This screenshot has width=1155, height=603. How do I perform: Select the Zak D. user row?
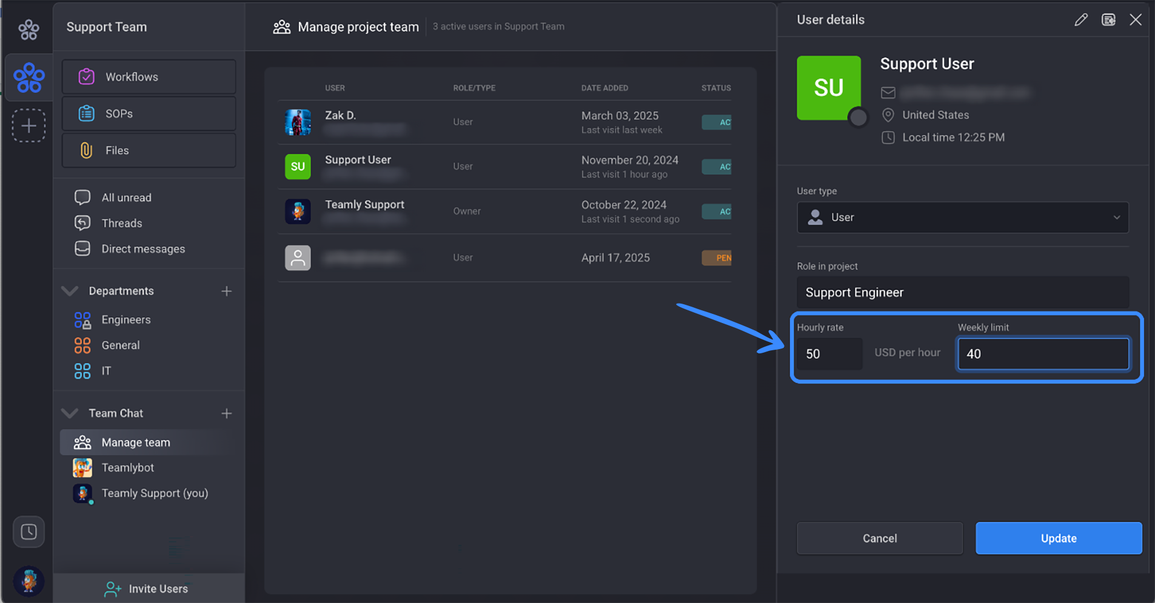504,122
